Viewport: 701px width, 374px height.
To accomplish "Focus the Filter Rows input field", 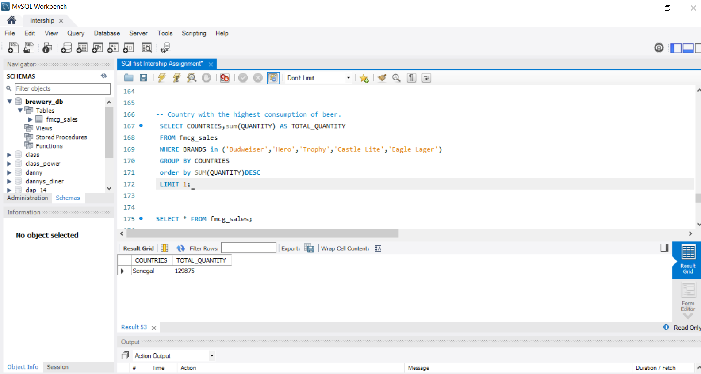I will coord(249,248).
